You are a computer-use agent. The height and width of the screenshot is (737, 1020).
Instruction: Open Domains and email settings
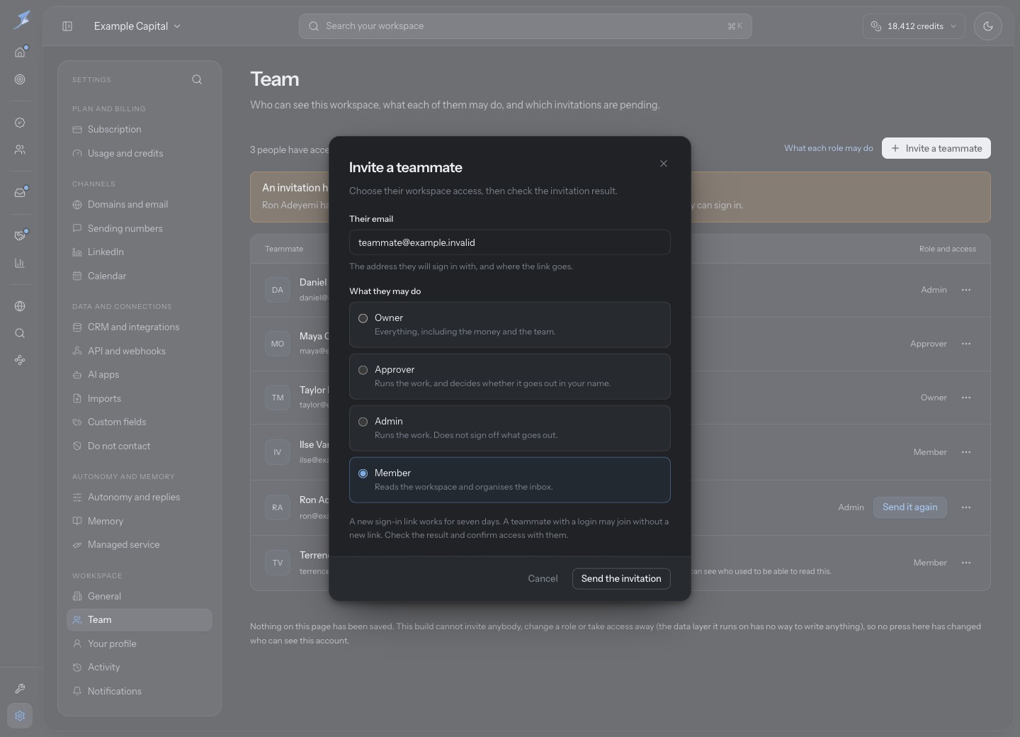coord(139,205)
